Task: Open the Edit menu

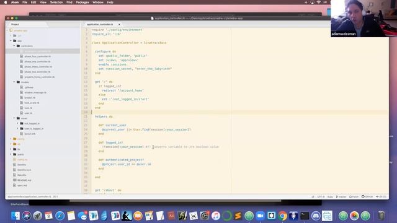Action: (x=33, y=2)
